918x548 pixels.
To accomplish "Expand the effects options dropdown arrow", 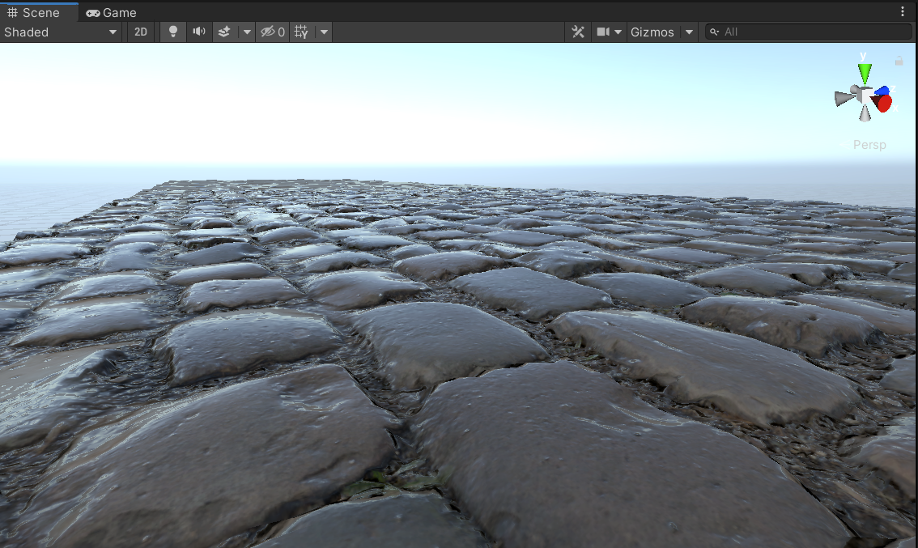I will 246,32.
